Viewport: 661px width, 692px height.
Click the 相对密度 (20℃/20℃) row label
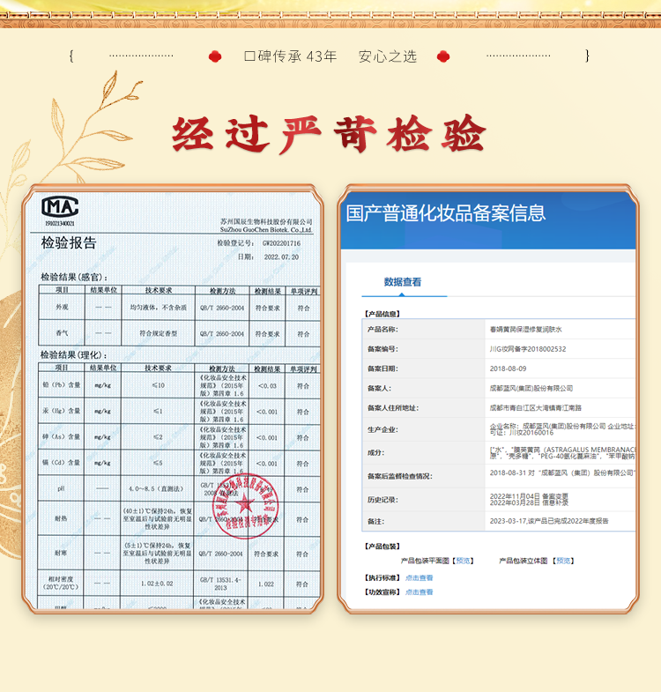[61, 583]
